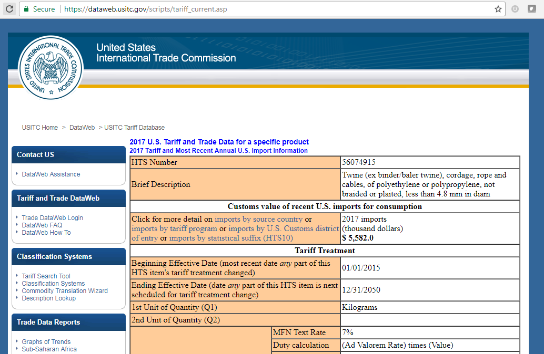This screenshot has height=354, width=544.
Task: Open Trade DataWeb Login link
Action: [x=53, y=218]
